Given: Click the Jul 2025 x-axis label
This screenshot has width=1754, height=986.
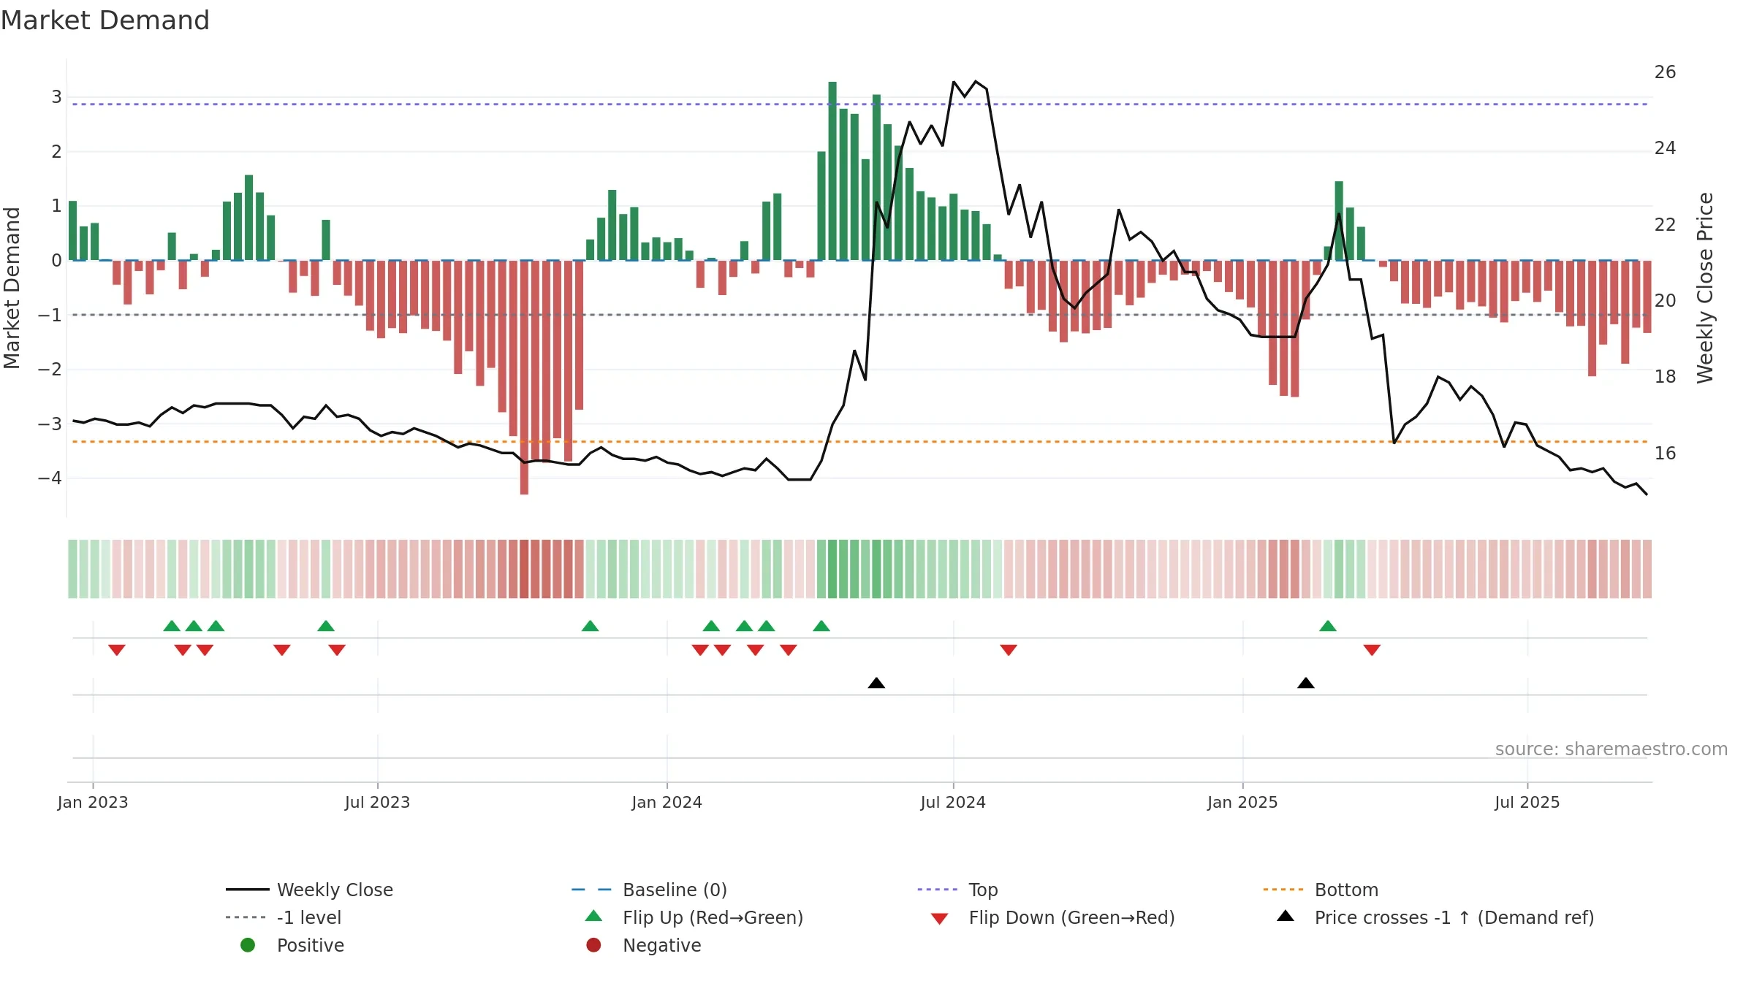Looking at the screenshot, I should pyautogui.click(x=1527, y=802).
